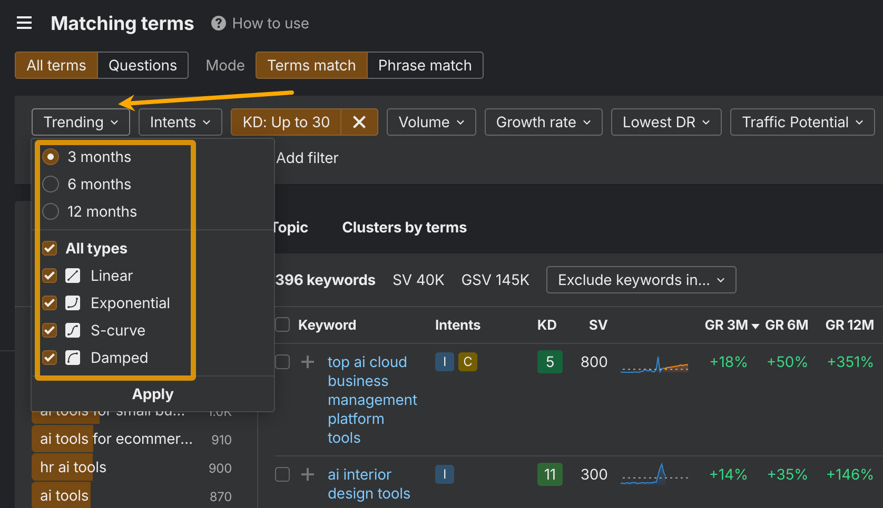Tick the select-all Keyword header checkbox
The image size is (883, 508).
point(283,325)
